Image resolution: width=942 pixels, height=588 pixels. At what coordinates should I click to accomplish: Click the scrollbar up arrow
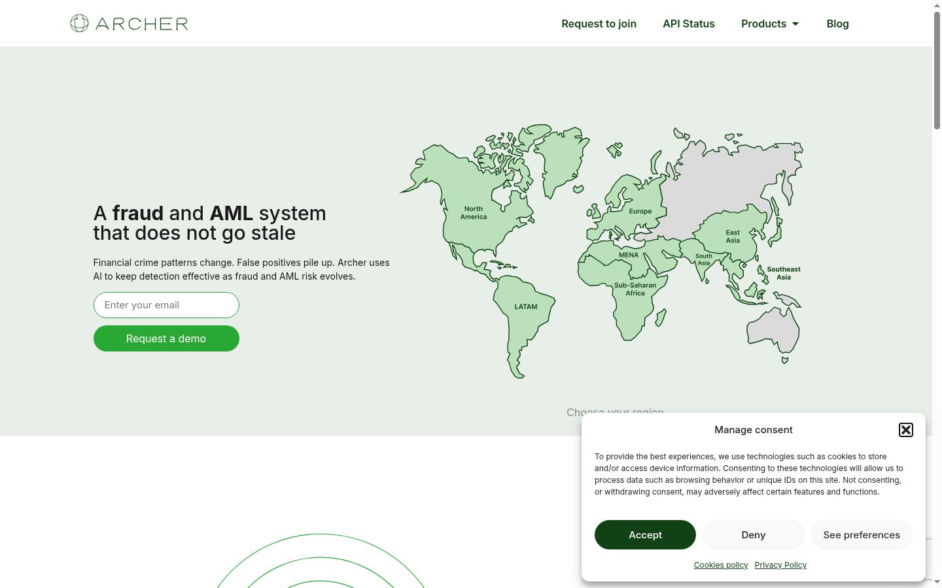pyautogui.click(x=937, y=5)
